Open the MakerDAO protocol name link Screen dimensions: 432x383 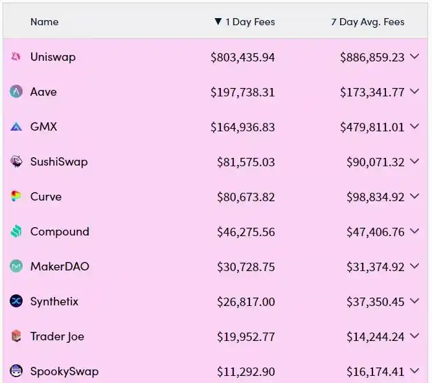[60, 267]
